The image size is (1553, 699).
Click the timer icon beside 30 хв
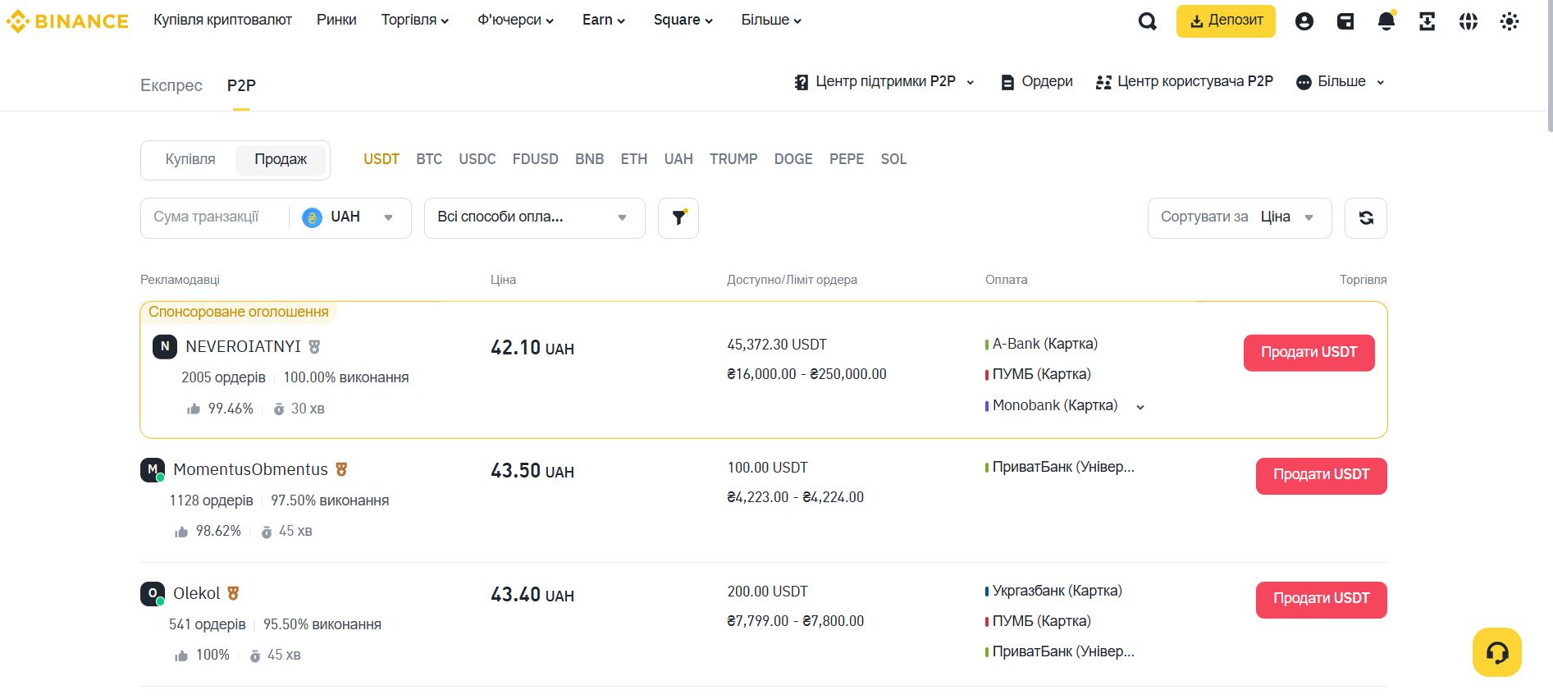279,409
